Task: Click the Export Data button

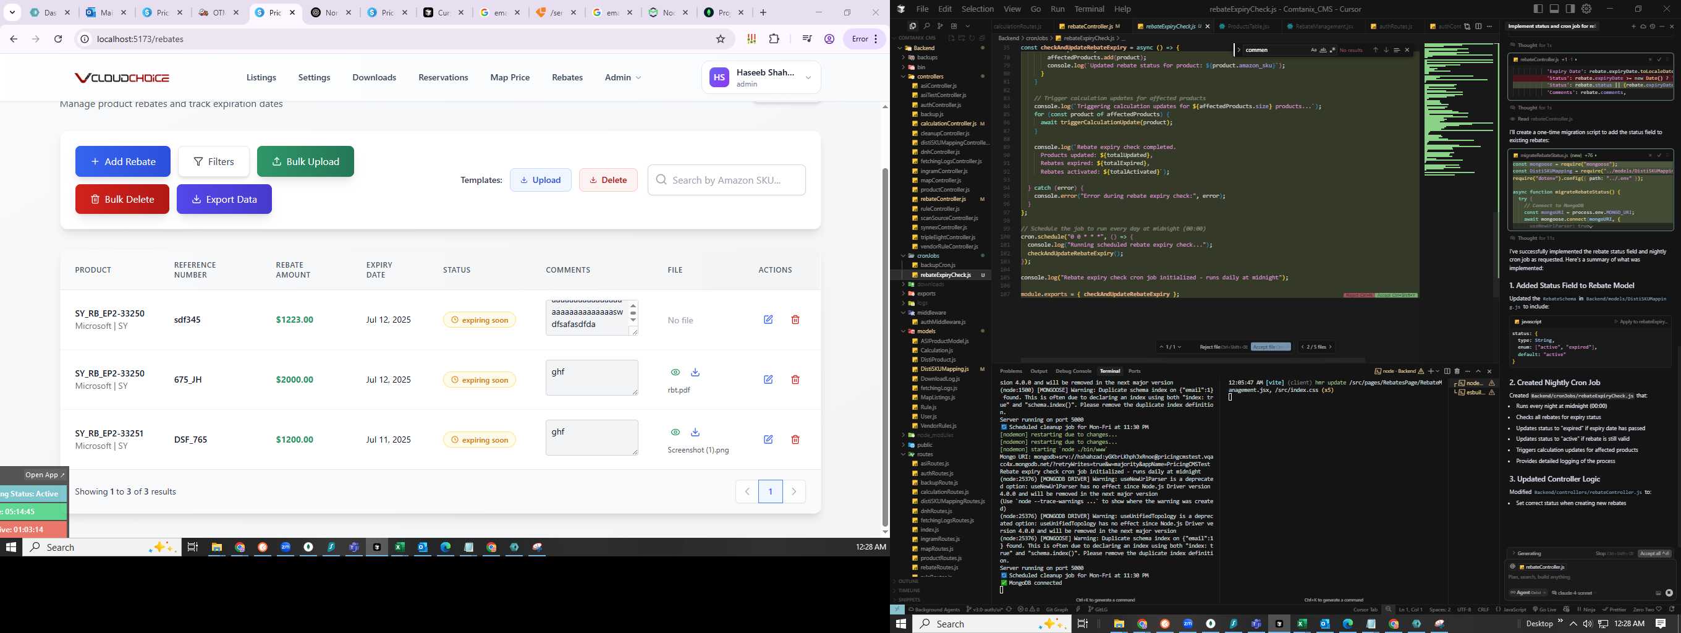Action: point(224,199)
